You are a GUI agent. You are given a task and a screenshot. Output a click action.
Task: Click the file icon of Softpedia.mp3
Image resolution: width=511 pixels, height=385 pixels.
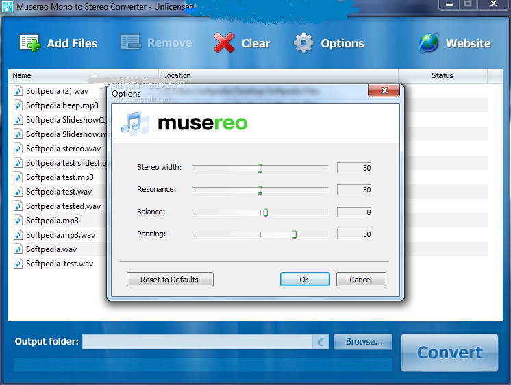pos(18,221)
